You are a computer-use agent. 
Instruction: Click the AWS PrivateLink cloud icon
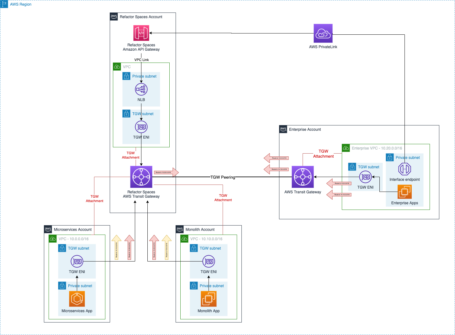point(323,33)
